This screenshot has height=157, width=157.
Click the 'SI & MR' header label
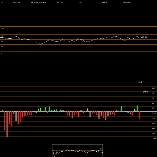pos(17,3)
